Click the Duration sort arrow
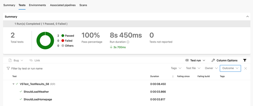 173,76
